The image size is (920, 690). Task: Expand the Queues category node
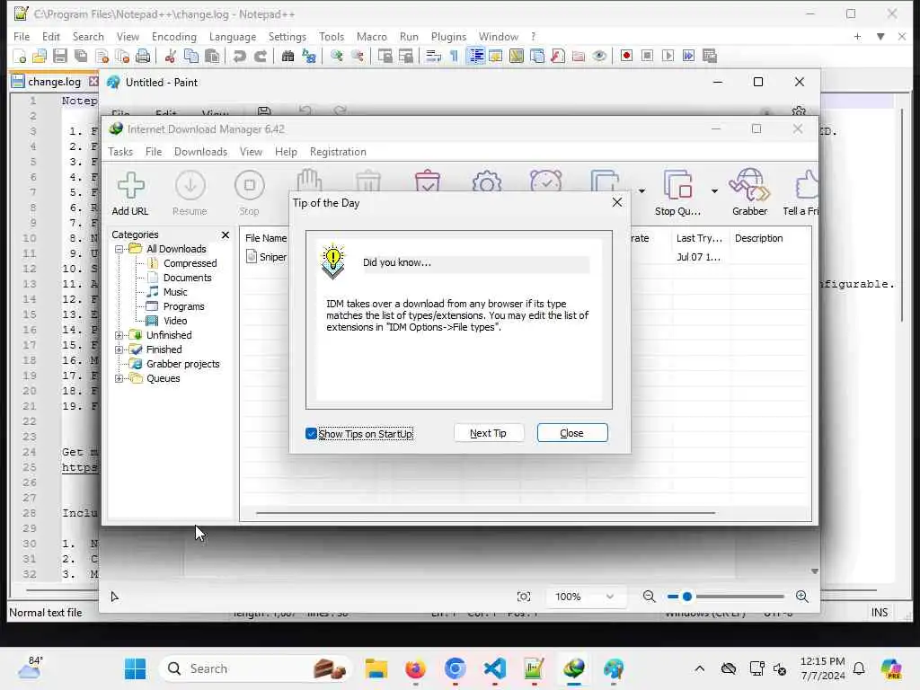coord(119,378)
